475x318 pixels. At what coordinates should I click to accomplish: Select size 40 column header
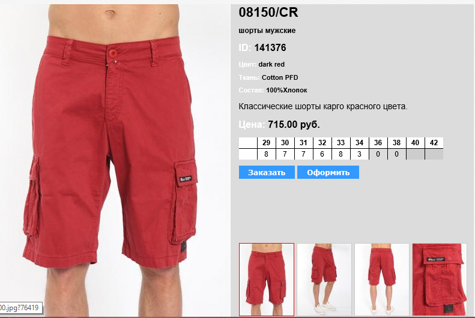click(416, 143)
